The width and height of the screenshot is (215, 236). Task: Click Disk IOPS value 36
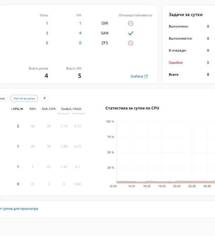tap(49, 147)
